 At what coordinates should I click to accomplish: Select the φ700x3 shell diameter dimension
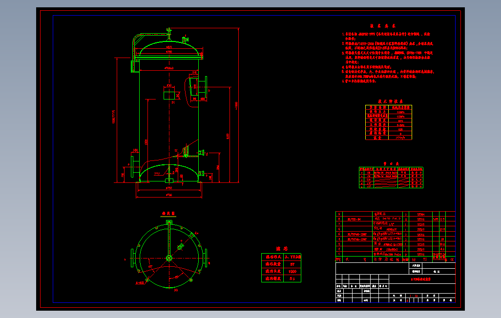click(x=168, y=68)
